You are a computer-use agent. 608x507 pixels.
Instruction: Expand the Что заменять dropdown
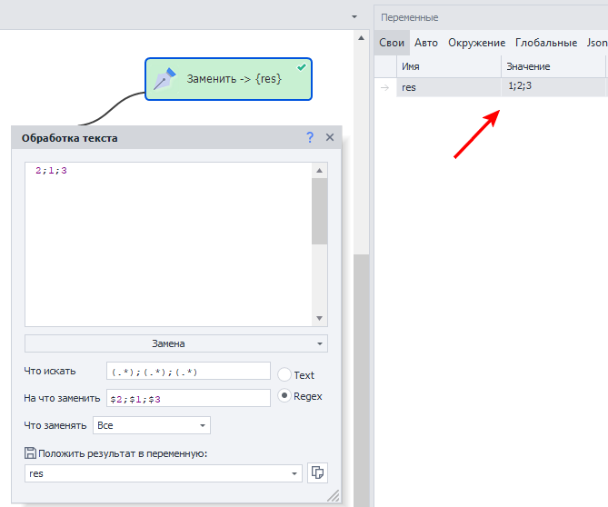[x=151, y=425]
